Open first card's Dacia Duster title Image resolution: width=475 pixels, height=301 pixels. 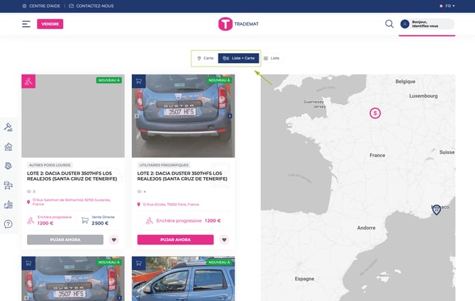(x=72, y=176)
